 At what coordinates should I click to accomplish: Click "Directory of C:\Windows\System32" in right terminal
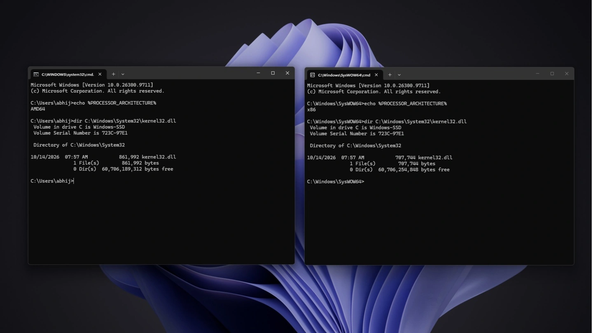coord(355,146)
